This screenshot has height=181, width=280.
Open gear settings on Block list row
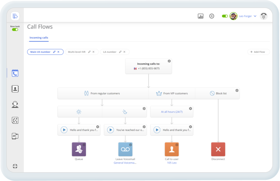(237, 90)
